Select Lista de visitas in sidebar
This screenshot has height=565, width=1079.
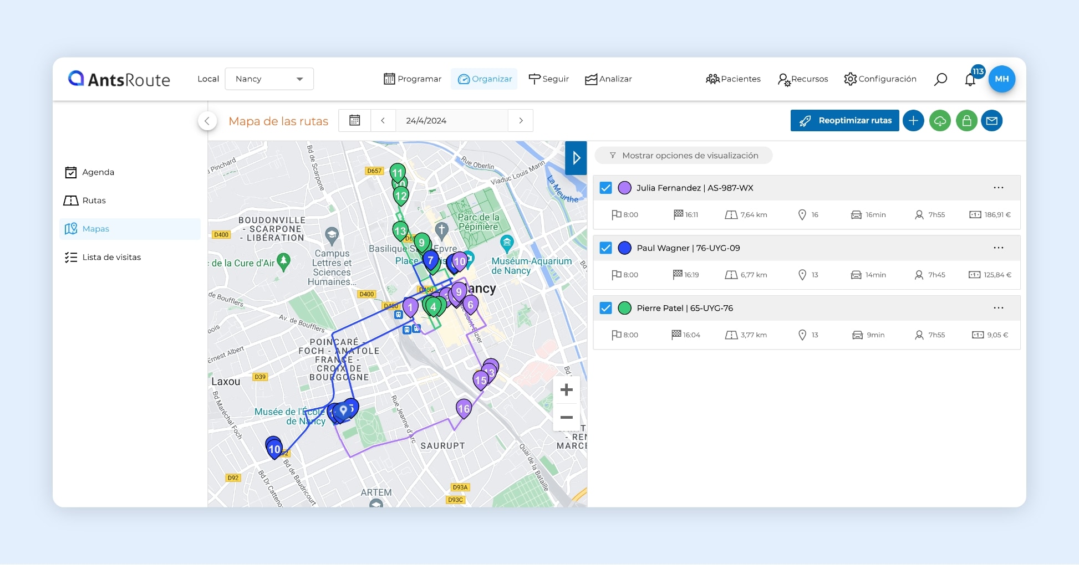coord(111,257)
